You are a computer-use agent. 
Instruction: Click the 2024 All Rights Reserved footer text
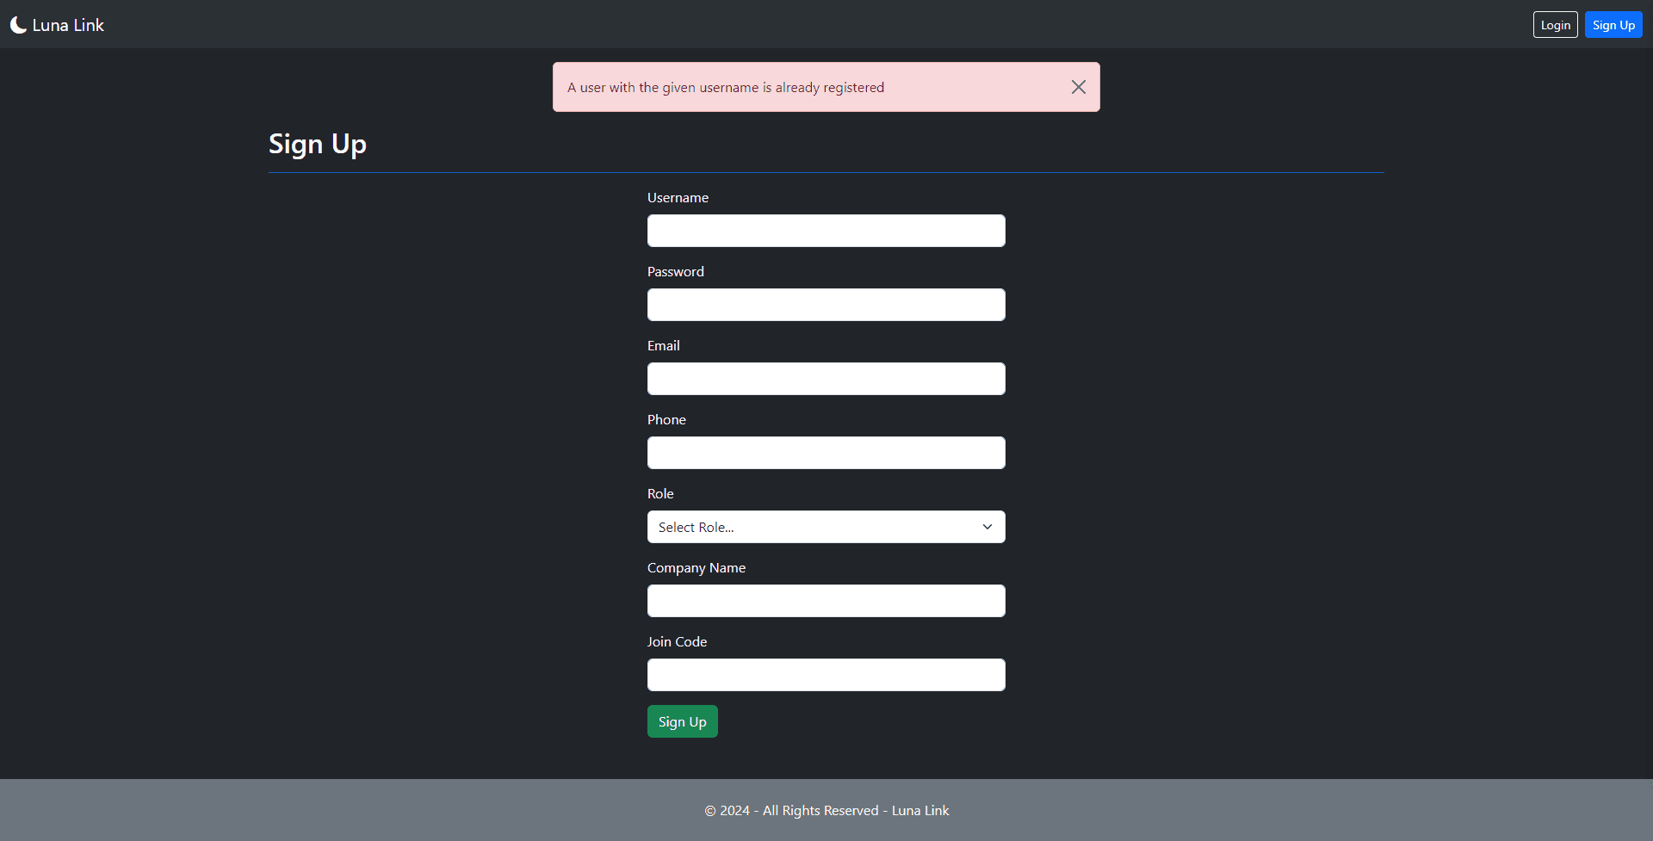click(x=826, y=811)
